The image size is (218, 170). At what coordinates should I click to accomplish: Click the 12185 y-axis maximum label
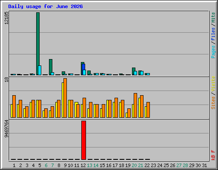[6, 18]
